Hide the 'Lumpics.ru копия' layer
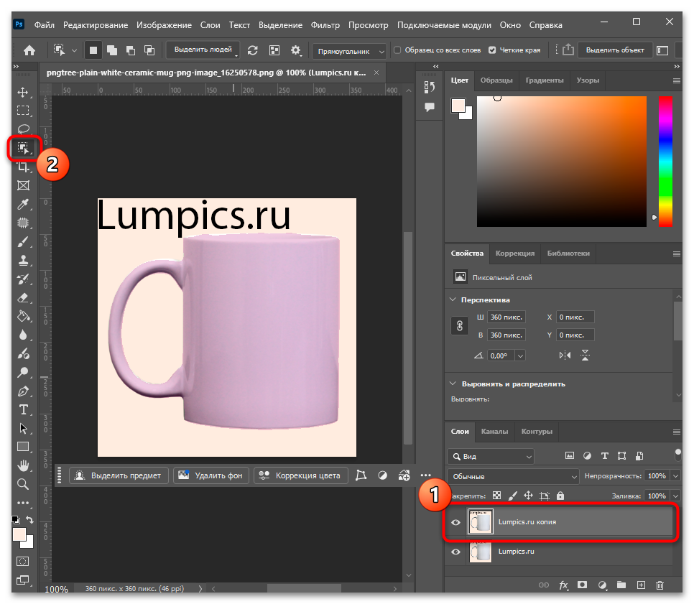Viewport: 694px width, 604px height. click(455, 522)
